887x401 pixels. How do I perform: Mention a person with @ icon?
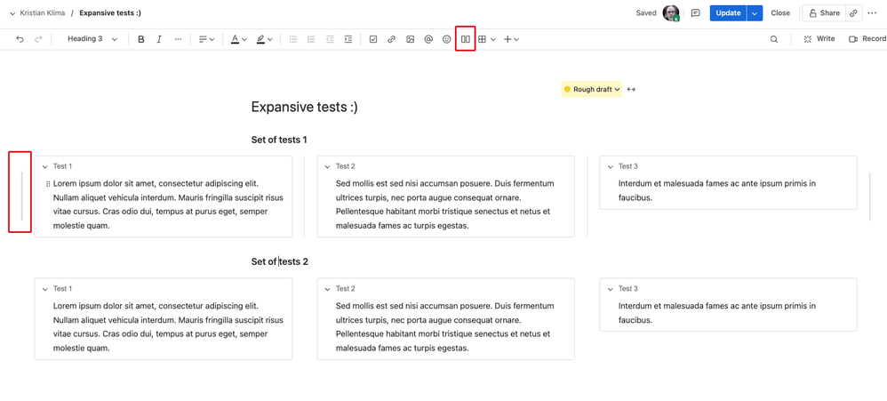[x=428, y=39]
